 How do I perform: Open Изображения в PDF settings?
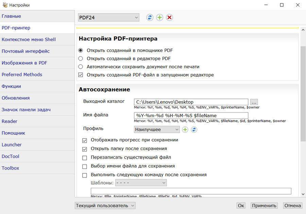pyautogui.click(x=37, y=63)
